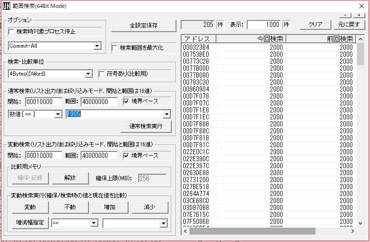Open the 4Bytes(DWord) unit dropdown
Image resolution: width=370 pixels, height=242 pixels.
[88, 74]
